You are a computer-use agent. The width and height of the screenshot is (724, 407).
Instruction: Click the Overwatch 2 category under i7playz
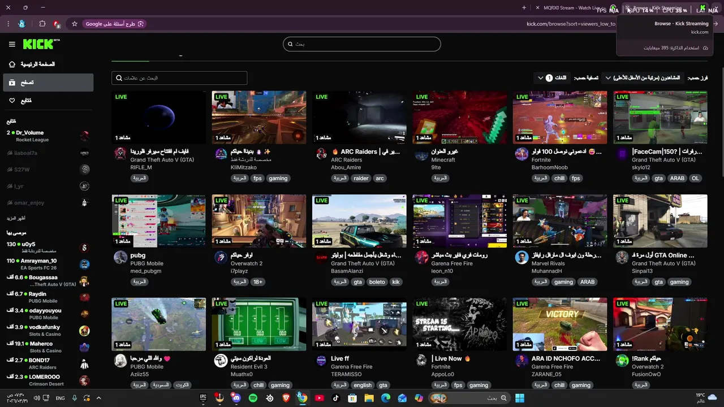tap(246, 263)
